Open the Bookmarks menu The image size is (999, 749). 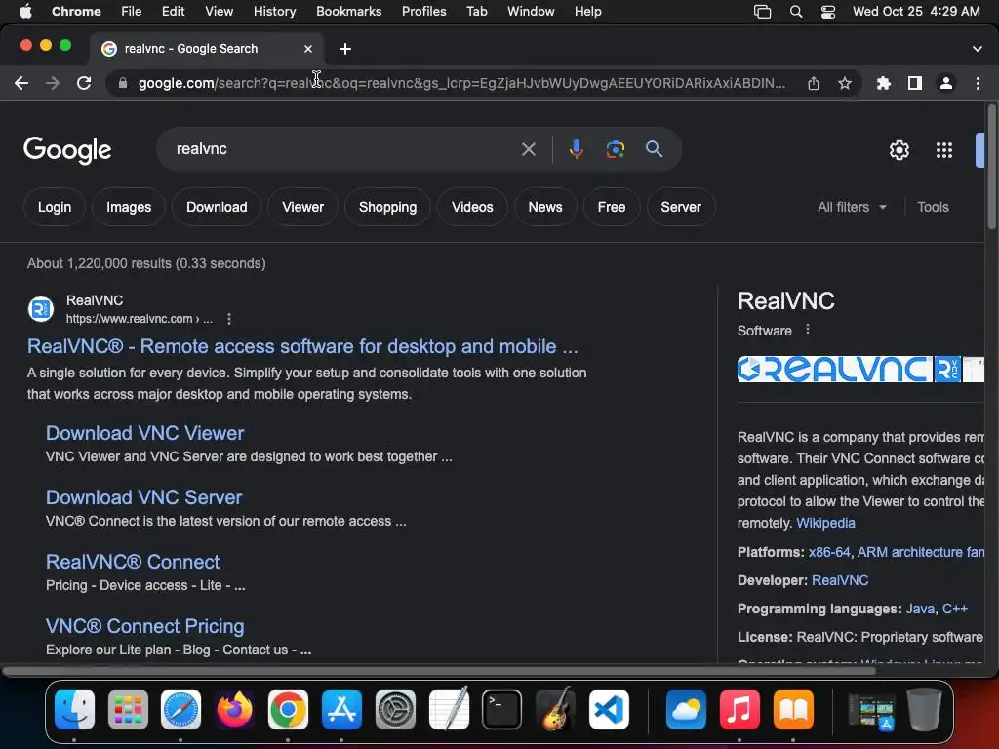[348, 12]
